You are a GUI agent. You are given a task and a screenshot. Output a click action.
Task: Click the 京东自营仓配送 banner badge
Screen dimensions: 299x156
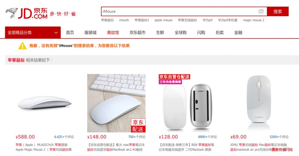coord(174,77)
